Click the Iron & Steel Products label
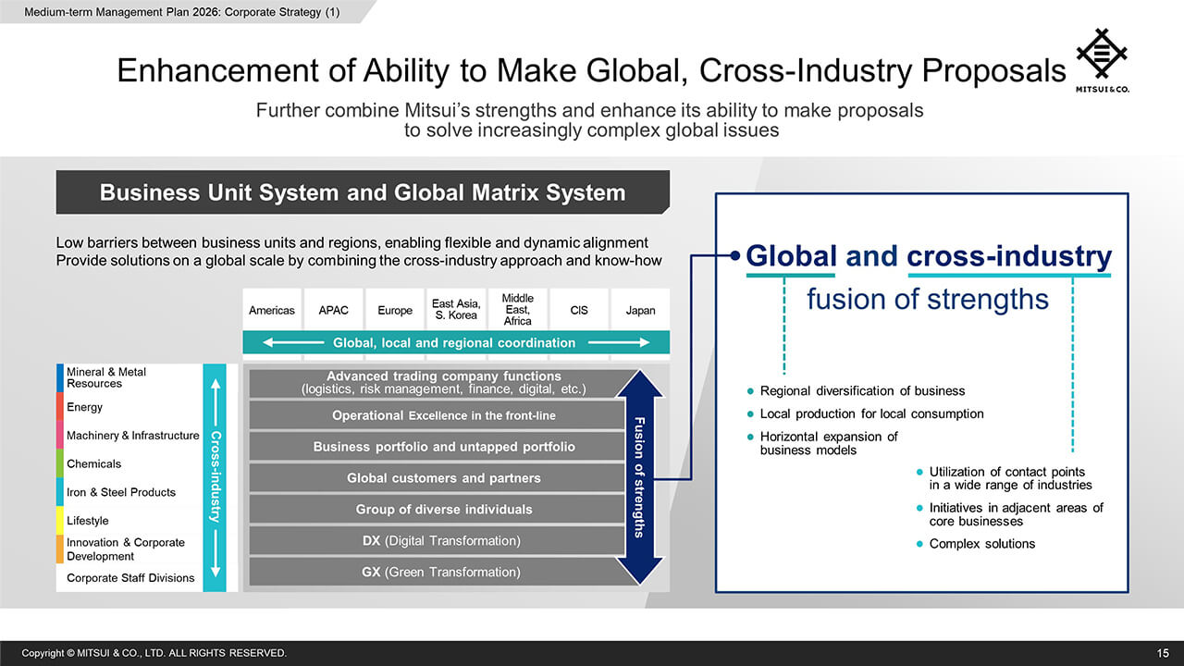 tap(120, 492)
